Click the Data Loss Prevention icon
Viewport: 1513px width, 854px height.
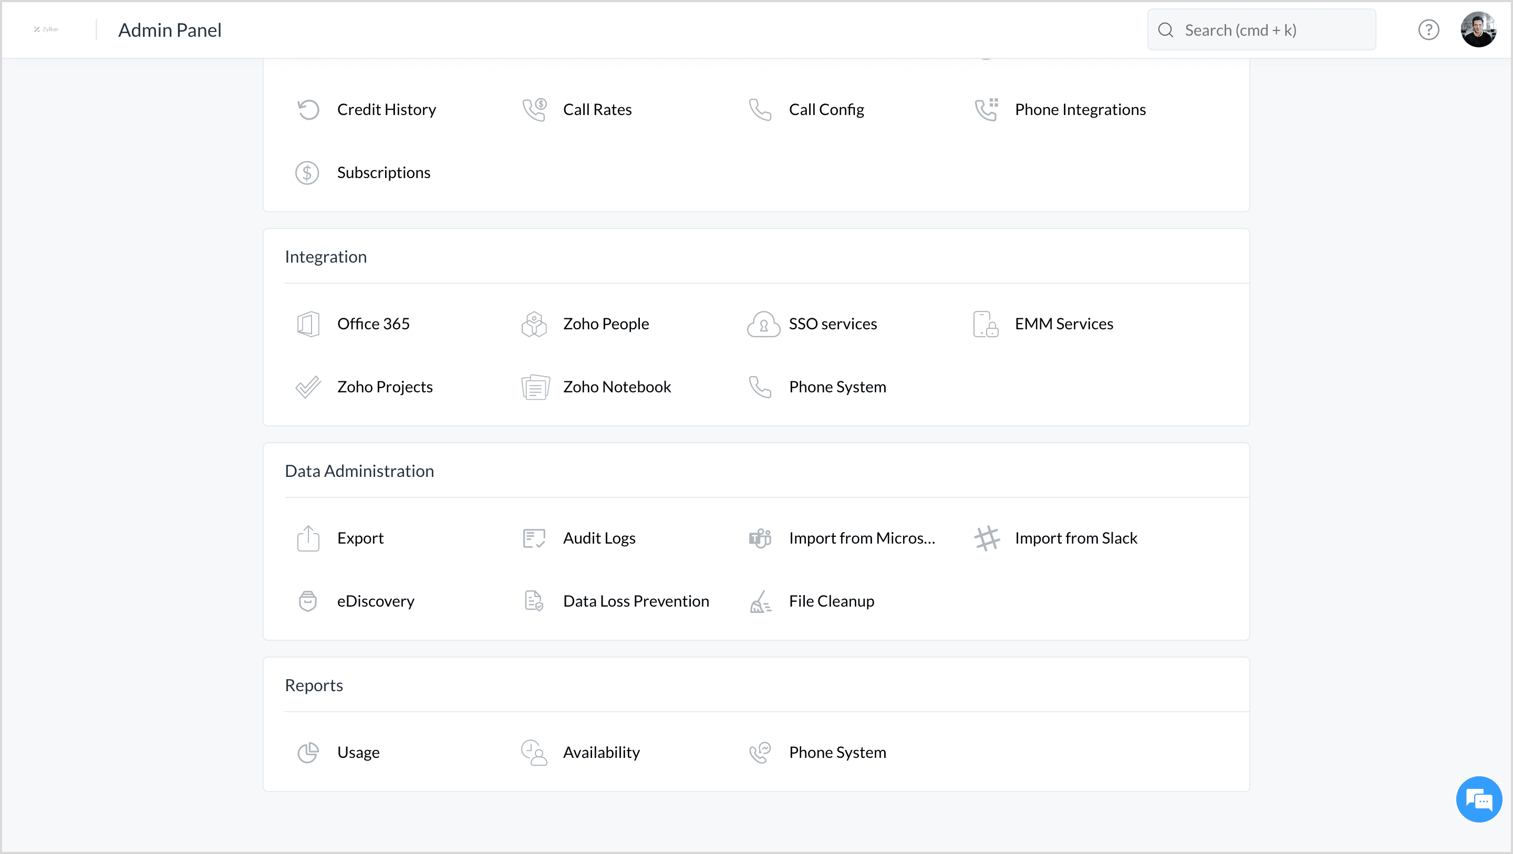(x=534, y=601)
